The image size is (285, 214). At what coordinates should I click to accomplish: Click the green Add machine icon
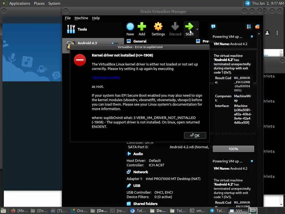pyautogui.click(x=142, y=26)
